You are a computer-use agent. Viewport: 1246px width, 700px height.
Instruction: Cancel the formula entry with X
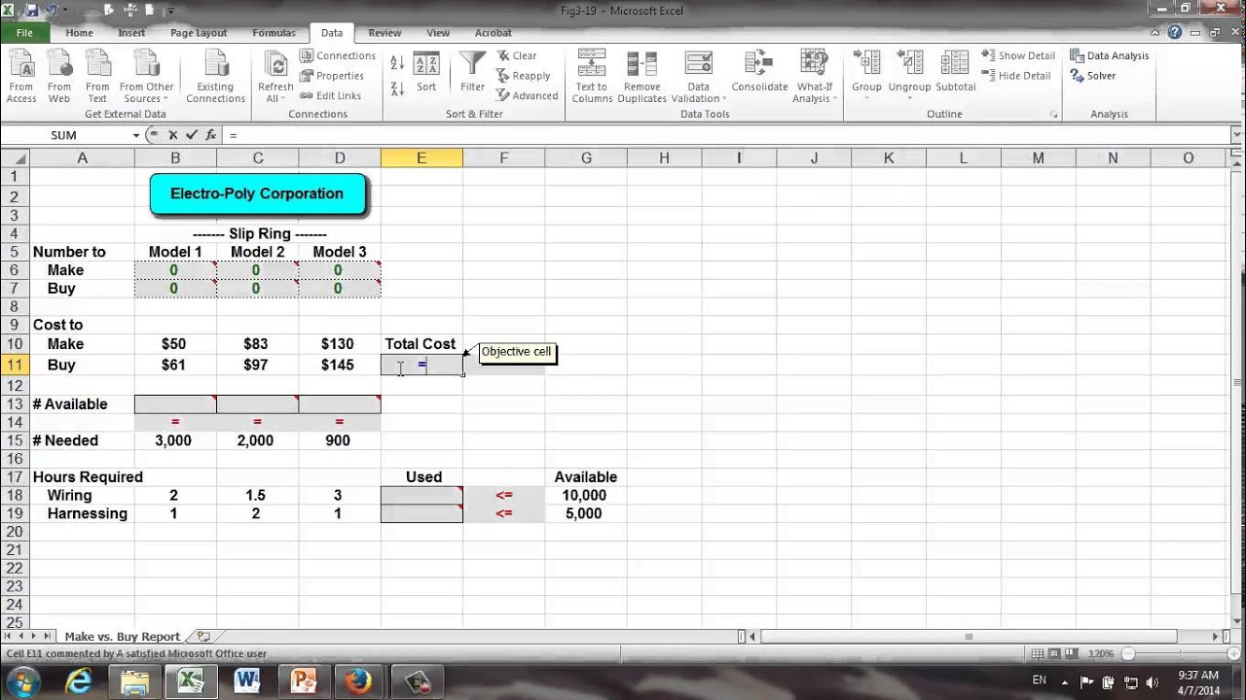point(173,135)
